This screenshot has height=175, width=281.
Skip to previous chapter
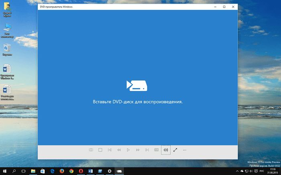110,150
